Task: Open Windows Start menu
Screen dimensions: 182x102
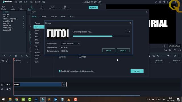Action: [x=3, y=99]
